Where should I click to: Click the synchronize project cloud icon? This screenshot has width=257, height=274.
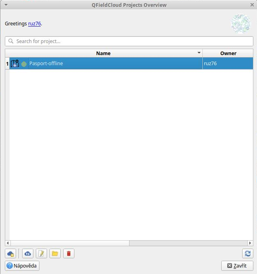pos(28,253)
